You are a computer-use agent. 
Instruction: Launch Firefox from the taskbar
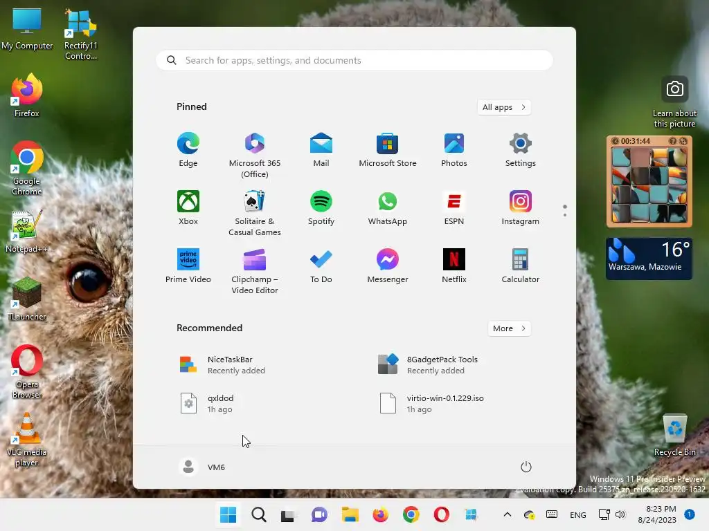pos(380,514)
